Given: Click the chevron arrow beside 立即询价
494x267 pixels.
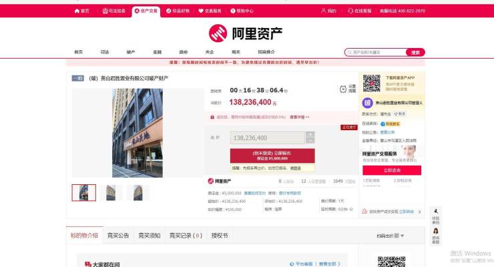Looking at the screenshot, I should [419, 212].
